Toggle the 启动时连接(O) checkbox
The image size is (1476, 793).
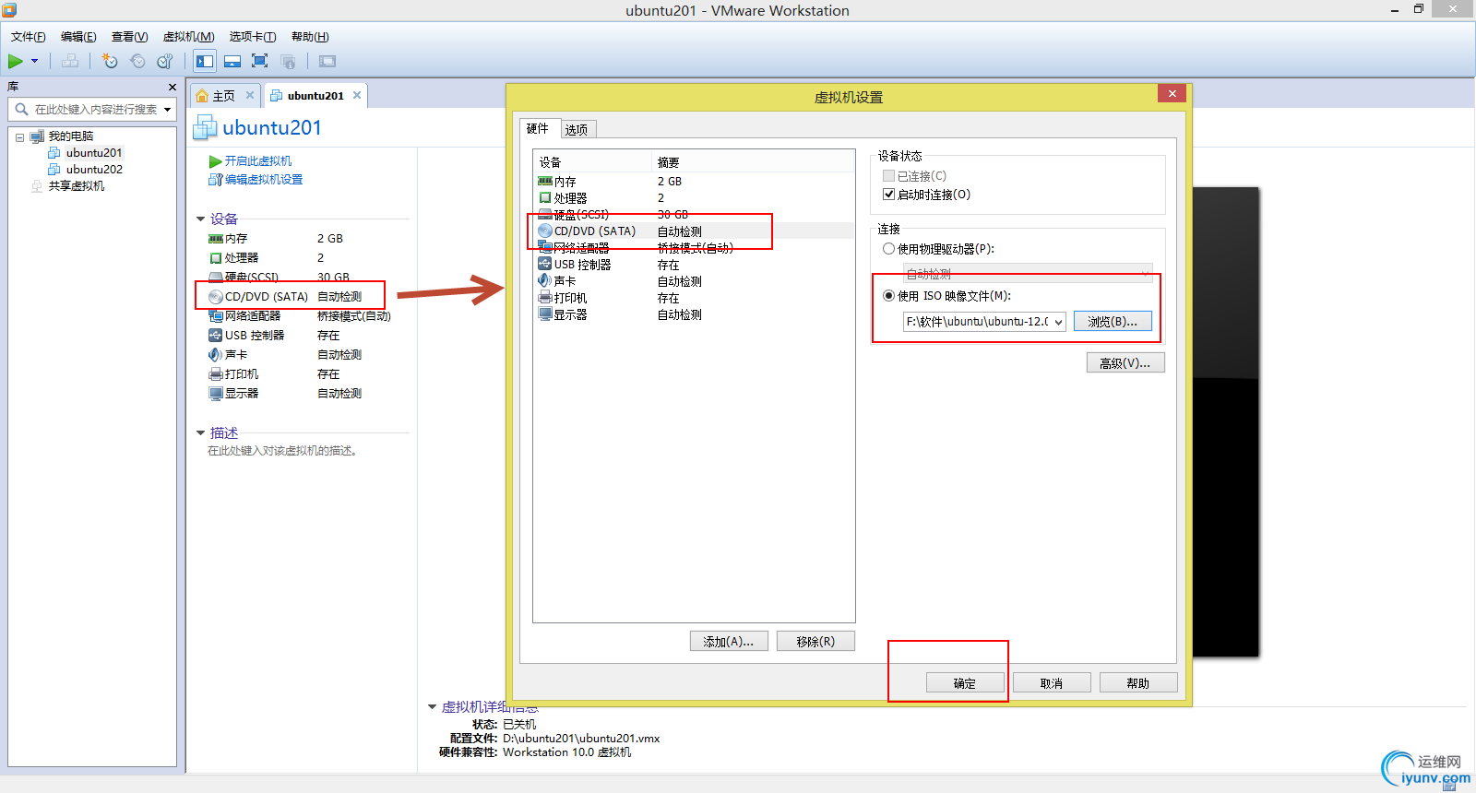tap(888, 195)
